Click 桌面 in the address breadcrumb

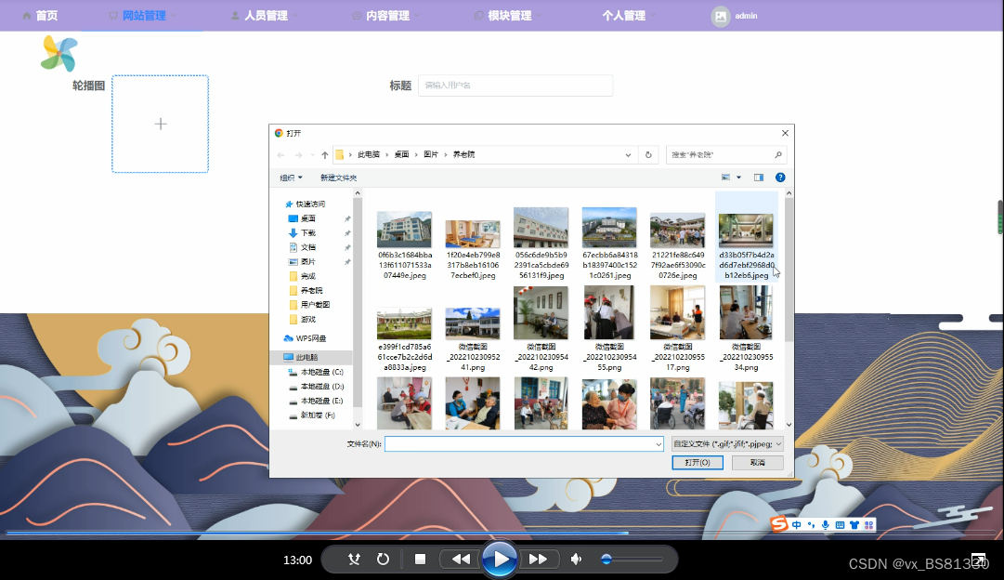(401, 154)
